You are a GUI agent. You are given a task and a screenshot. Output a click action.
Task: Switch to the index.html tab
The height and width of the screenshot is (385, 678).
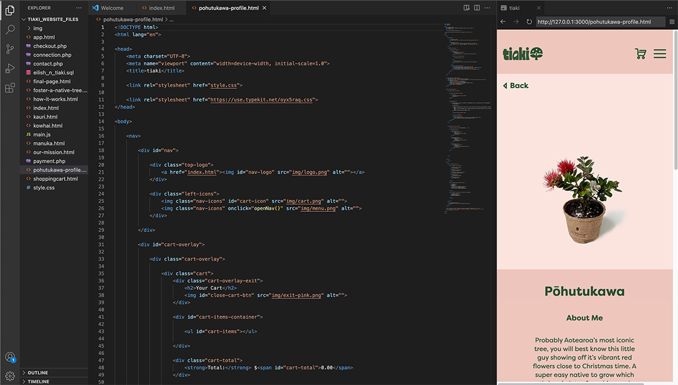[162, 8]
